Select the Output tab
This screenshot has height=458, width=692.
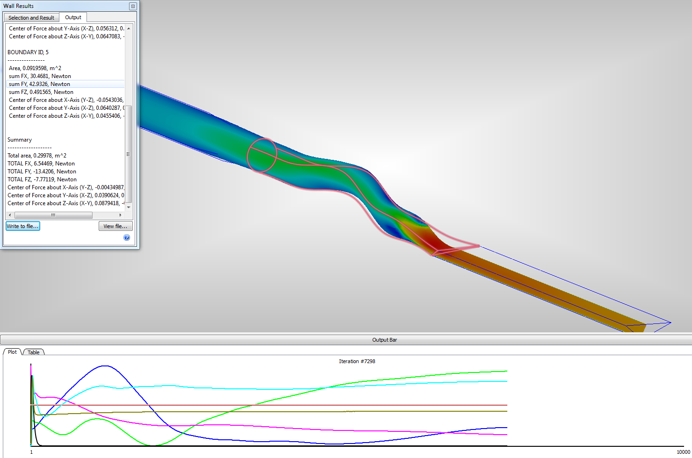point(73,17)
